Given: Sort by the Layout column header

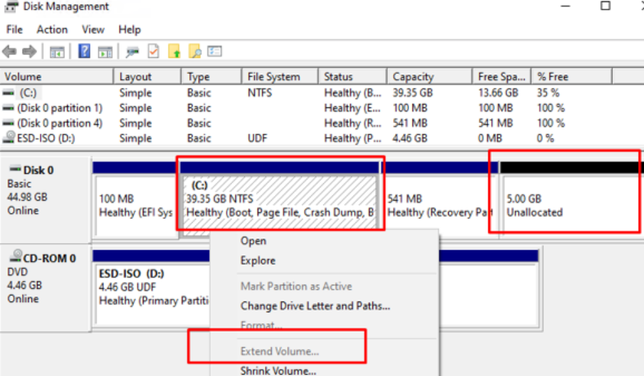Looking at the screenshot, I should 148,77.
